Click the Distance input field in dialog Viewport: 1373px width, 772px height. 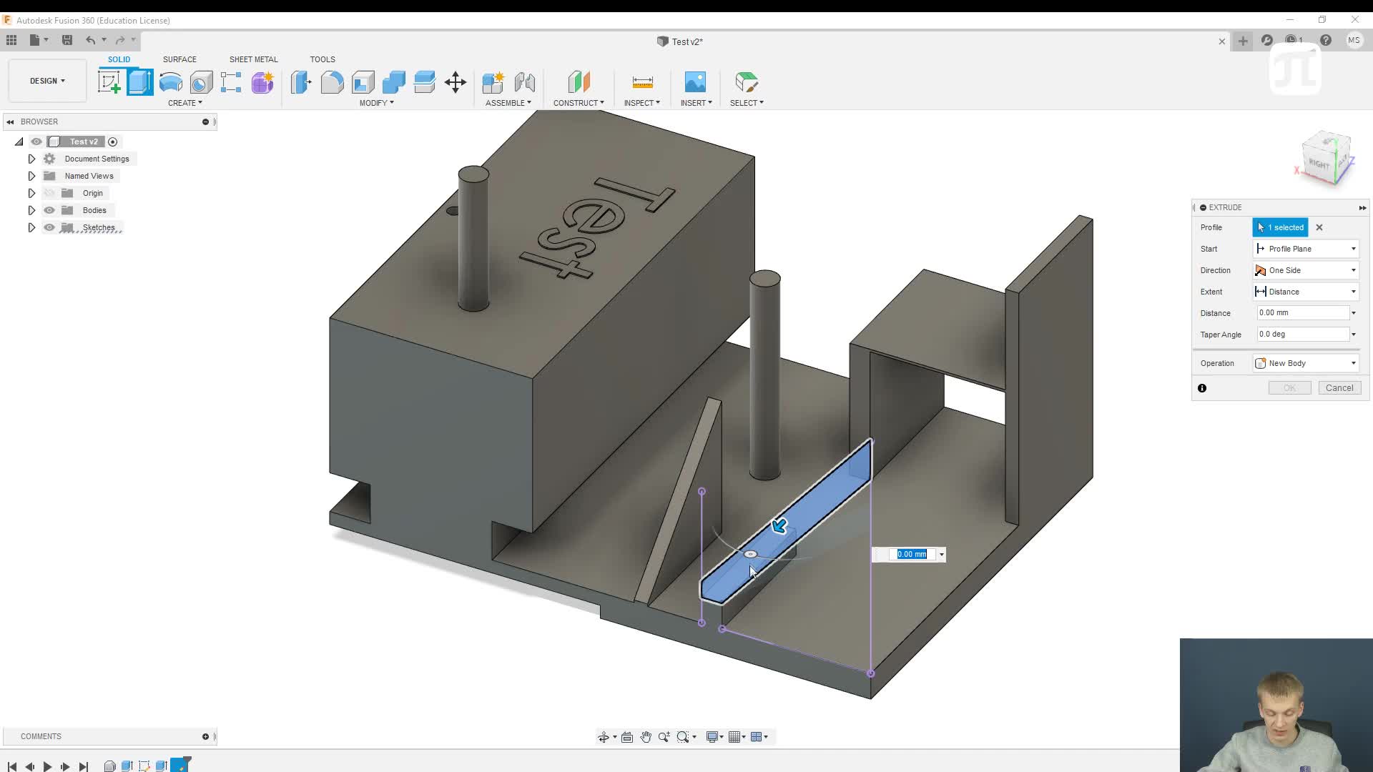[x=1303, y=313]
